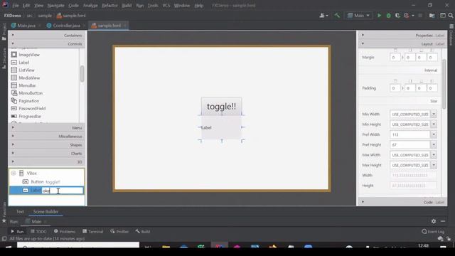
Task: Run the Main configuration with green play icon
Action: coord(379,16)
